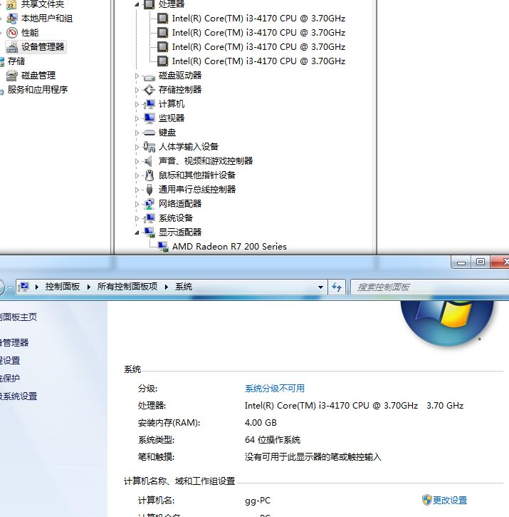The width and height of the screenshot is (509, 517).
Task: Open the 系统保护 link in the System sidebar
Action: tap(10, 378)
